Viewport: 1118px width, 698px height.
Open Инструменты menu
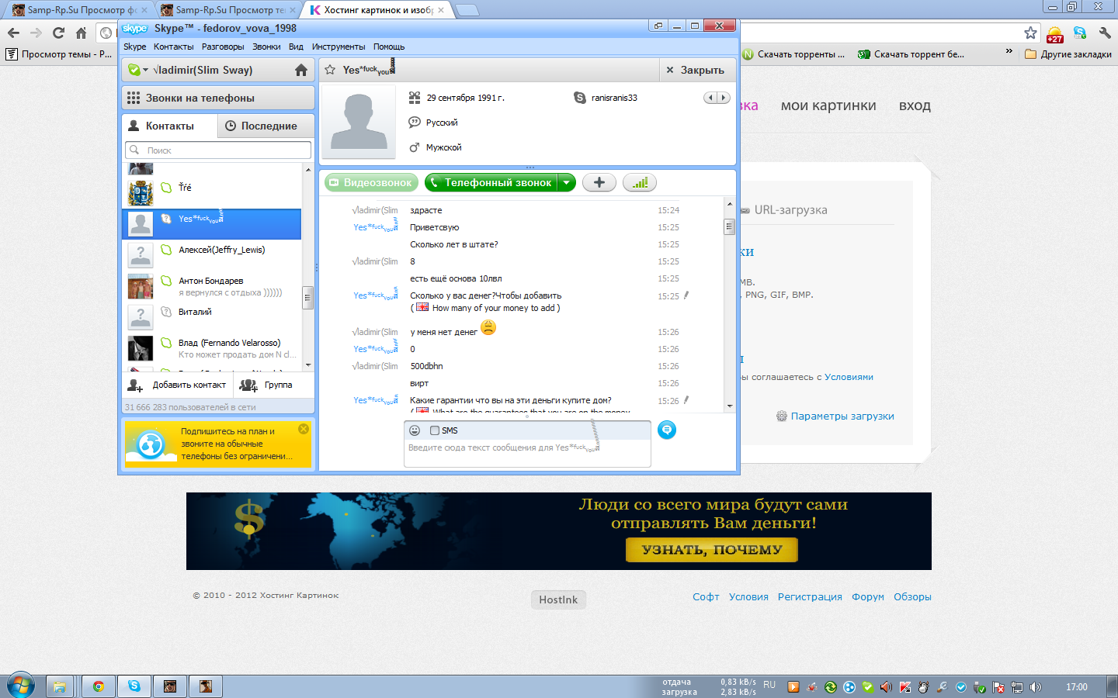339,47
